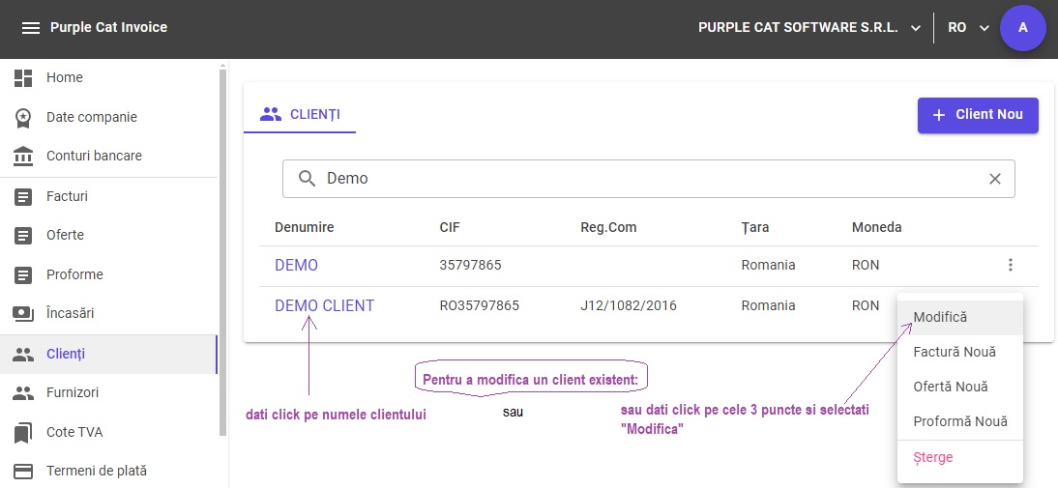Click the Home dashboard icon
The width and height of the screenshot is (1058, 488).
coord(23,77)
